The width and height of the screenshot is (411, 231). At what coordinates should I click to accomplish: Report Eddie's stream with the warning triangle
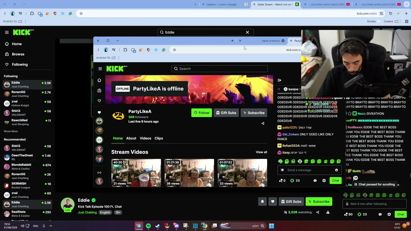pos(328,212)
